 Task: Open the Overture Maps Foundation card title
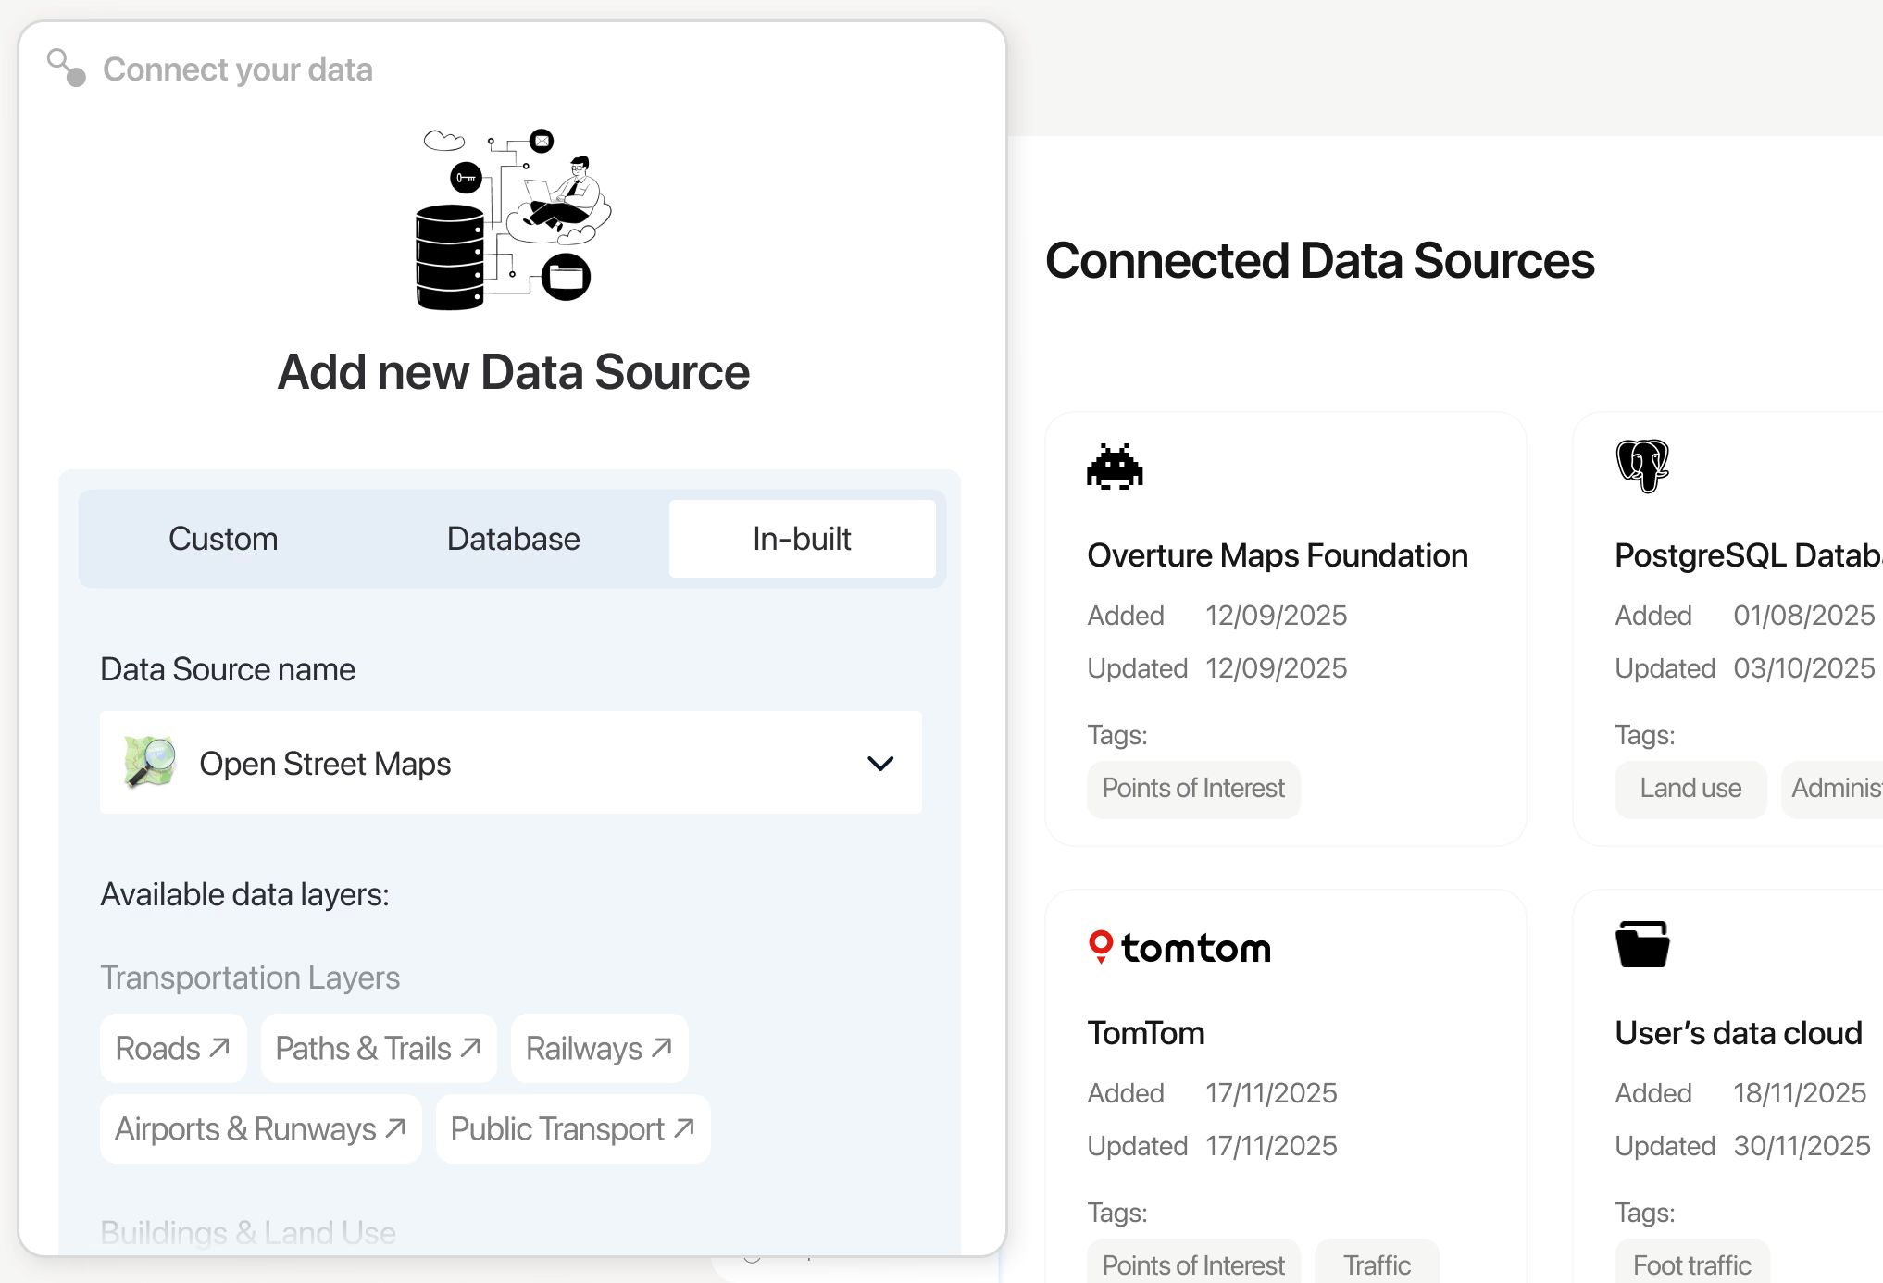(1277, 555)
